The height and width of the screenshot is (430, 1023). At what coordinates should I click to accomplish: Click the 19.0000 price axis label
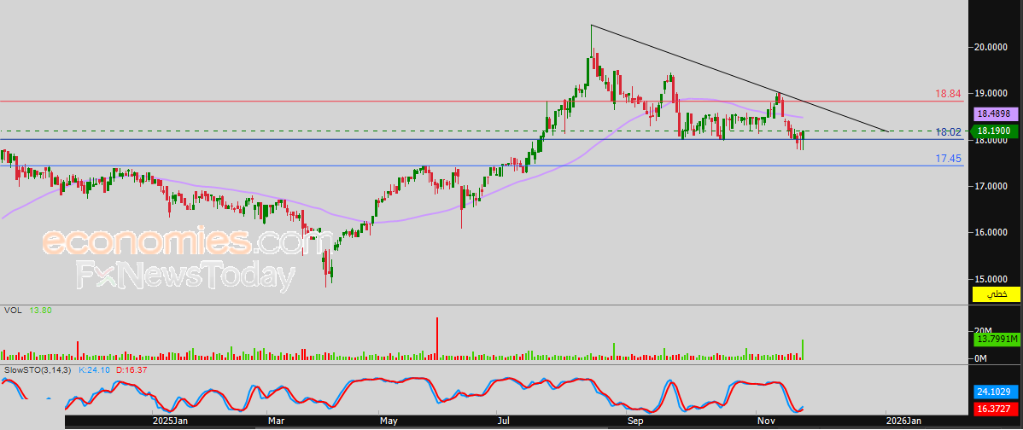[991, 93]
